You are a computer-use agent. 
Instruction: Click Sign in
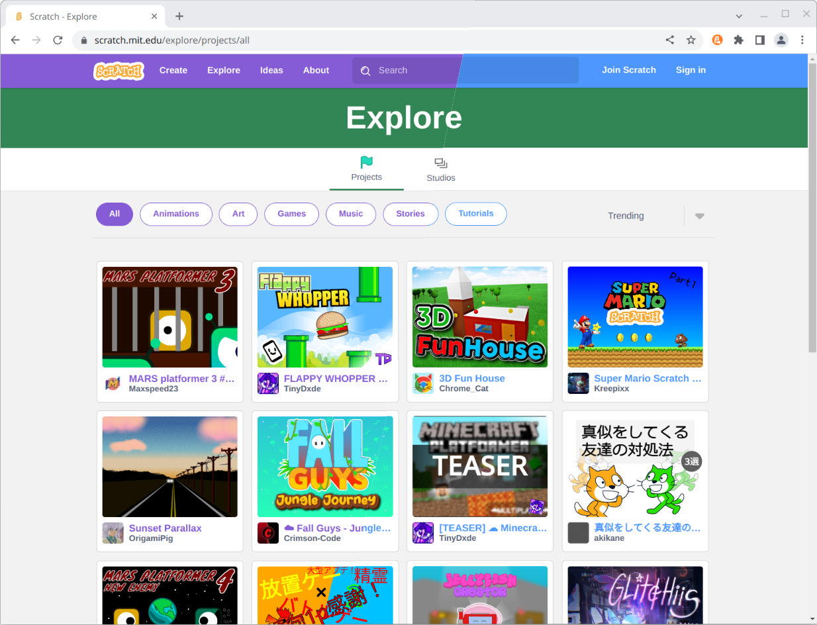click(x=691, y=70)
